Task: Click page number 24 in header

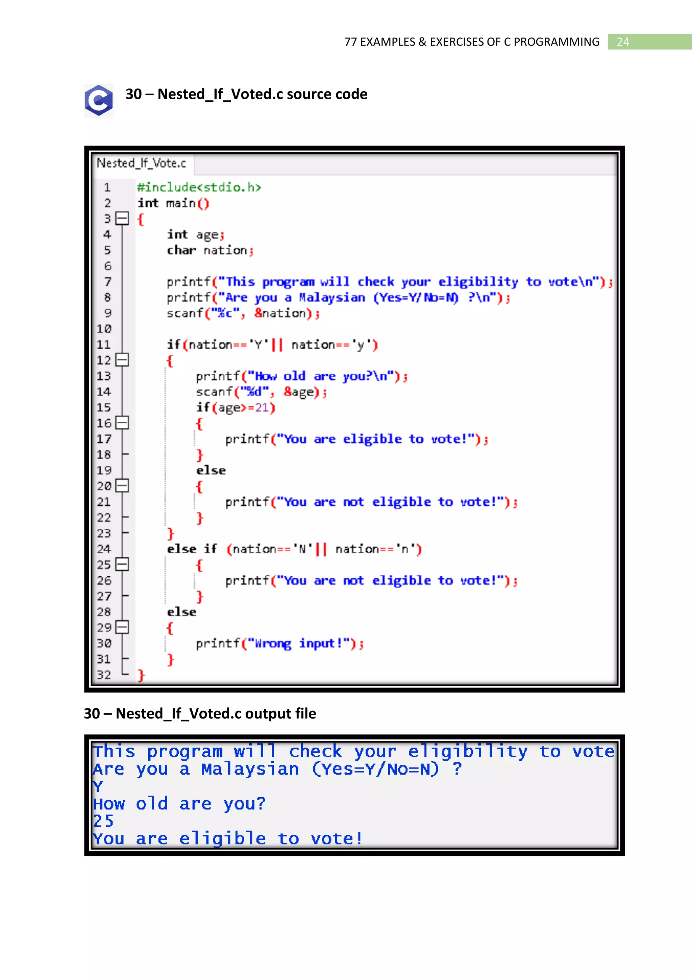Action: point(623,42)
